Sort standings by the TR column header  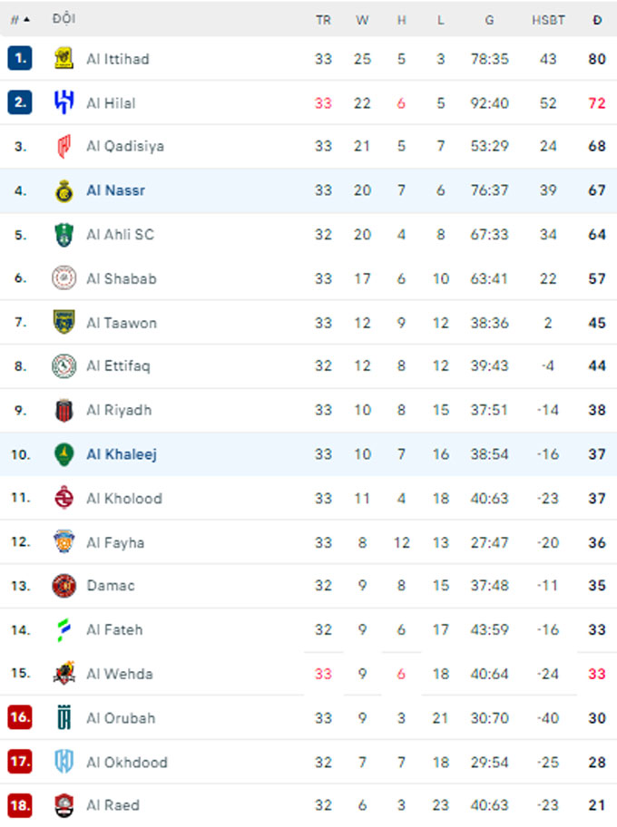tap(324, 20)
